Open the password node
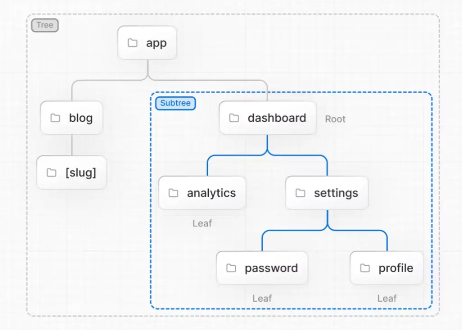The height and width of the screenshot is (330, 462). coord(262,268)
